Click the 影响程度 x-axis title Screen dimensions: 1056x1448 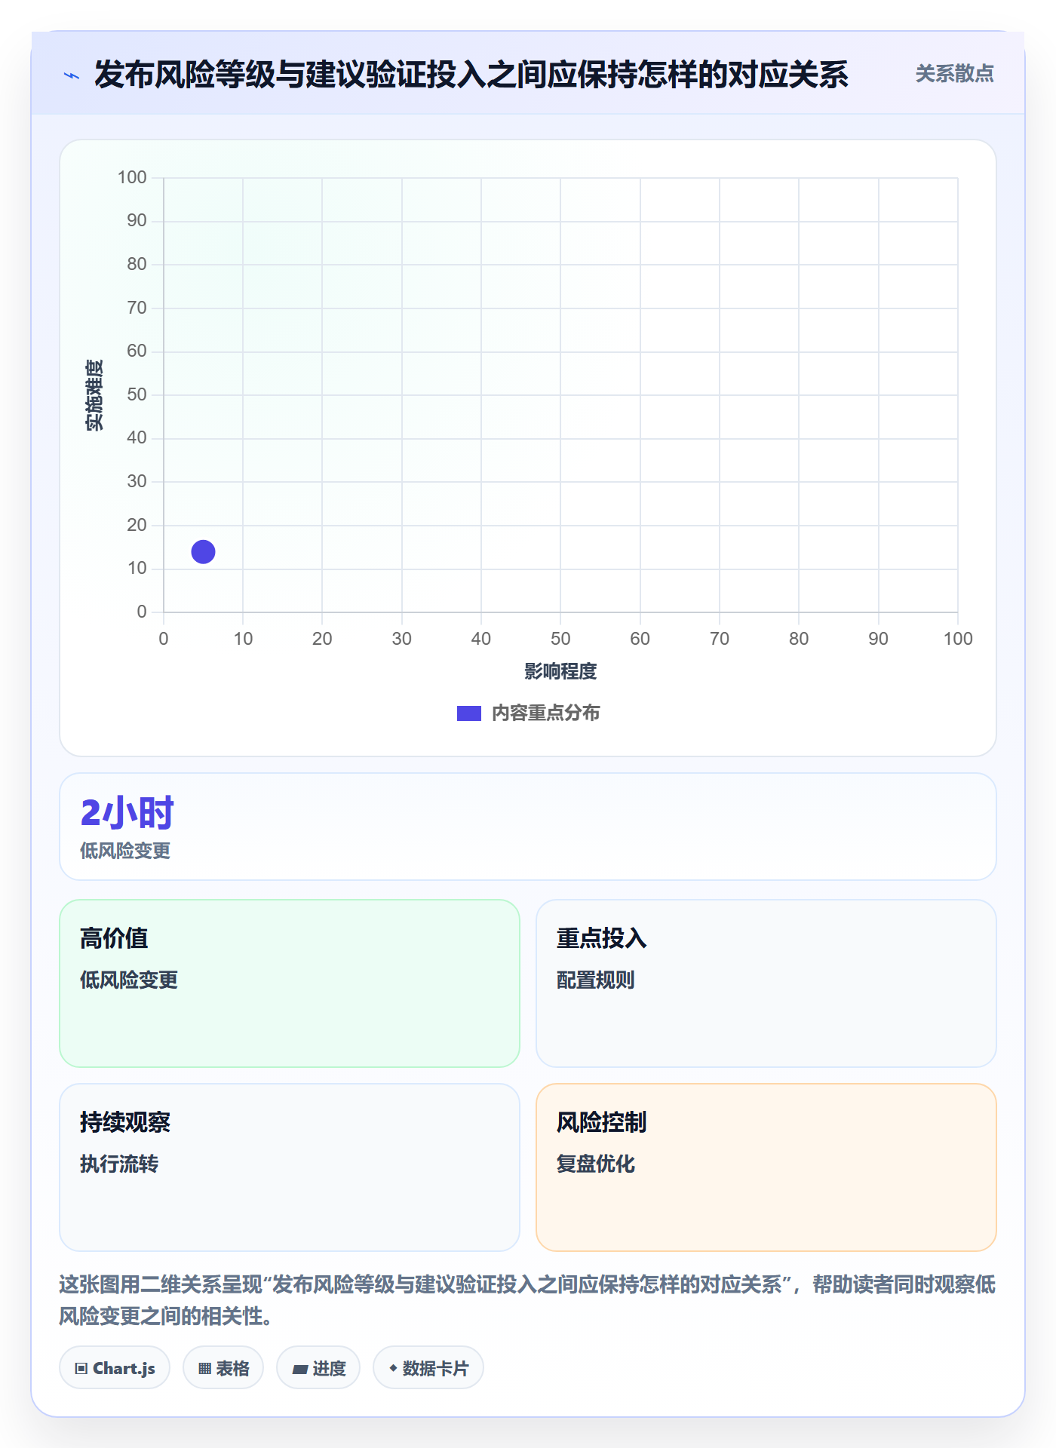(560, 671)
